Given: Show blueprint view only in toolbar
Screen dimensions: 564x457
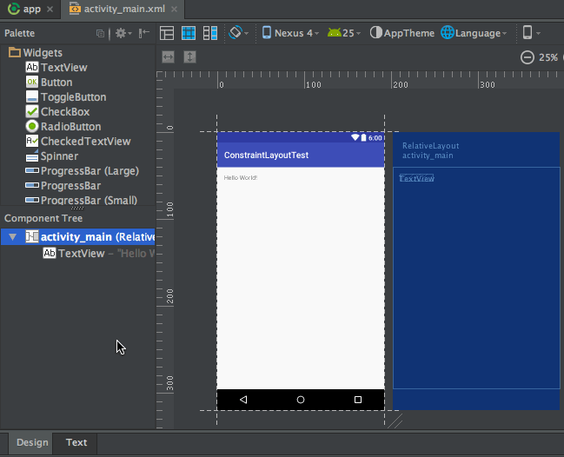Looking at the screenshot, I should [x=189, y=33].
